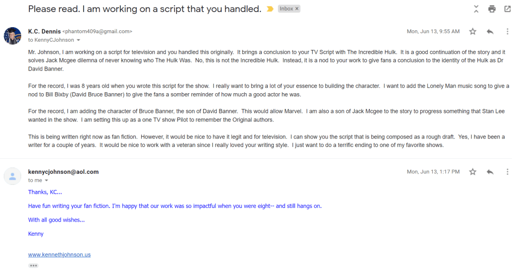Star the K.C. Dennis message
This screenshot has width=516, height=274.
pos(473,31)
